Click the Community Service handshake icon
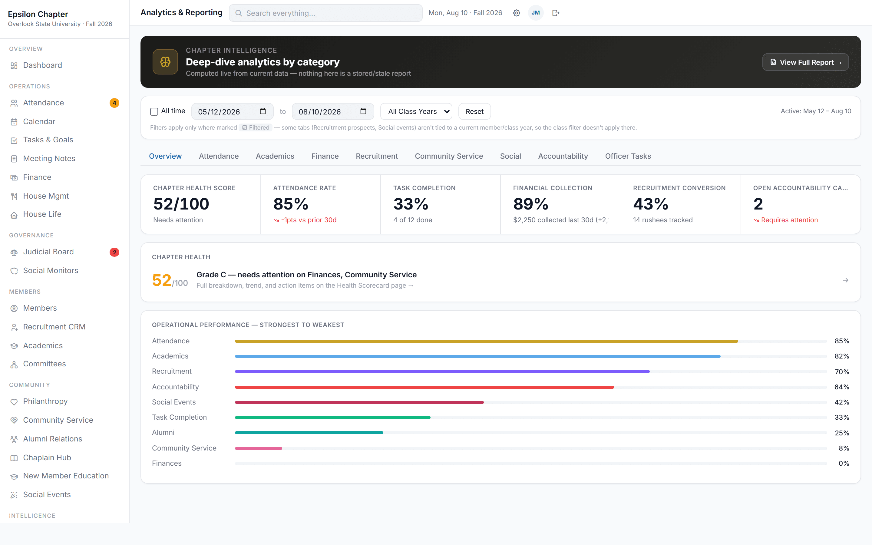Screen dimensions: 872x545 (x=14, y=421)
